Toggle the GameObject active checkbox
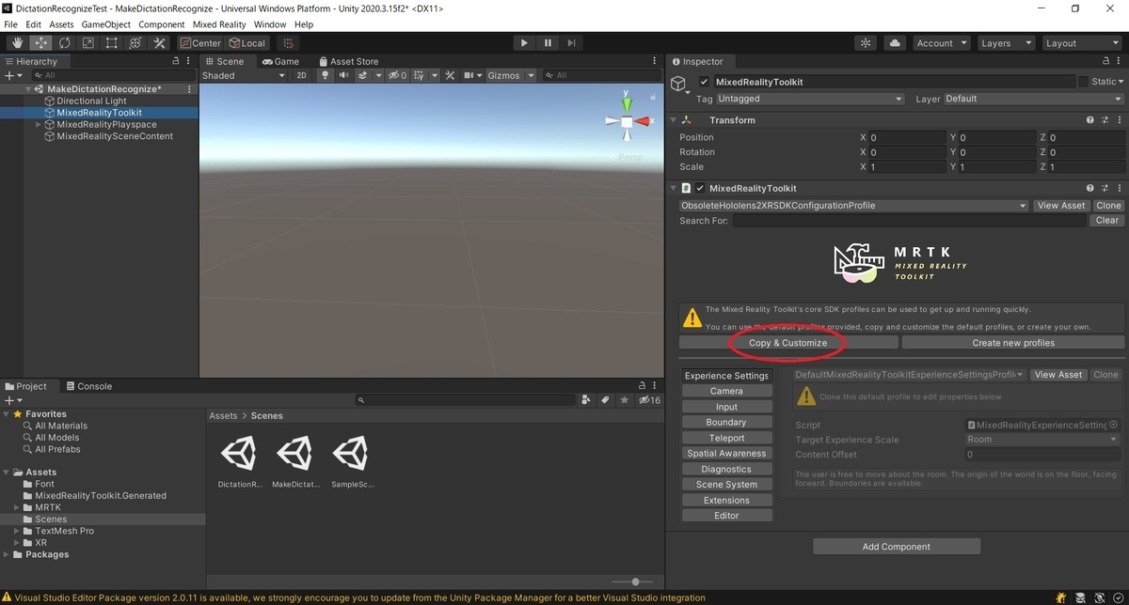The width and height of the screenshot is (1129, 605). (704, 83)
